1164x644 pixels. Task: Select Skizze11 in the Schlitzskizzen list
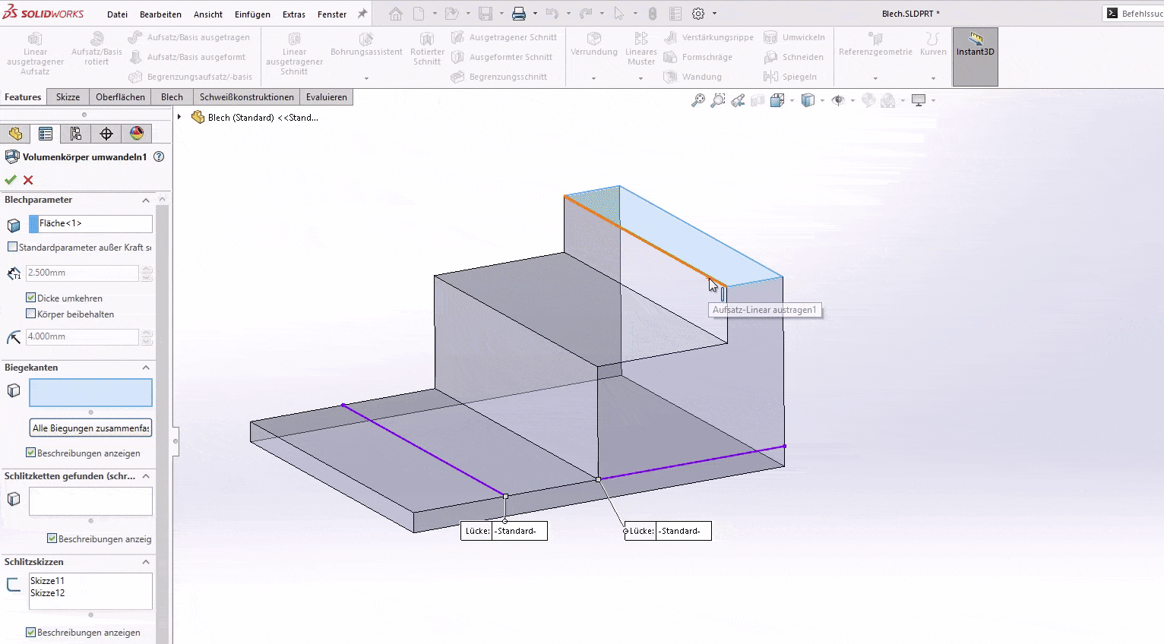(48, 581)
